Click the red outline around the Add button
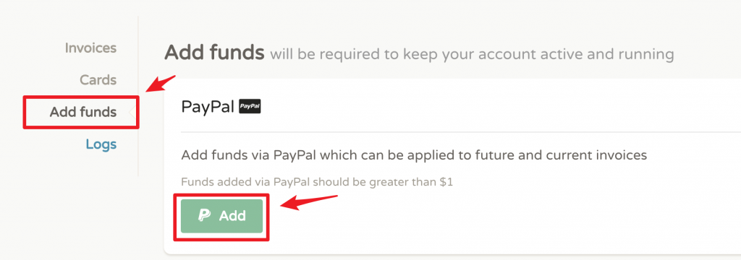The height and width of the screenshot is (260, 741). click(x=221, y=194)
